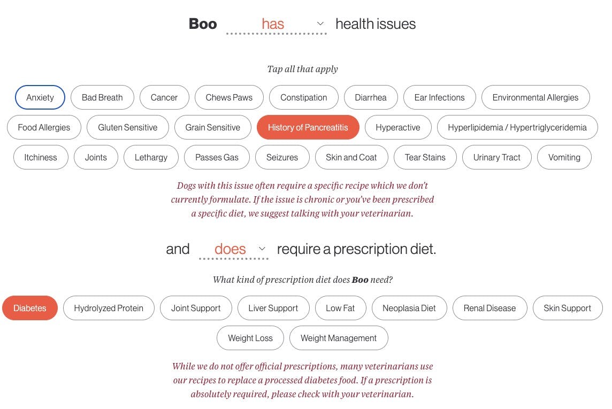Viewport: 612px width, 409px height.
Task: Toggle the Anxiety health issue pill
Action: [40, 97]
